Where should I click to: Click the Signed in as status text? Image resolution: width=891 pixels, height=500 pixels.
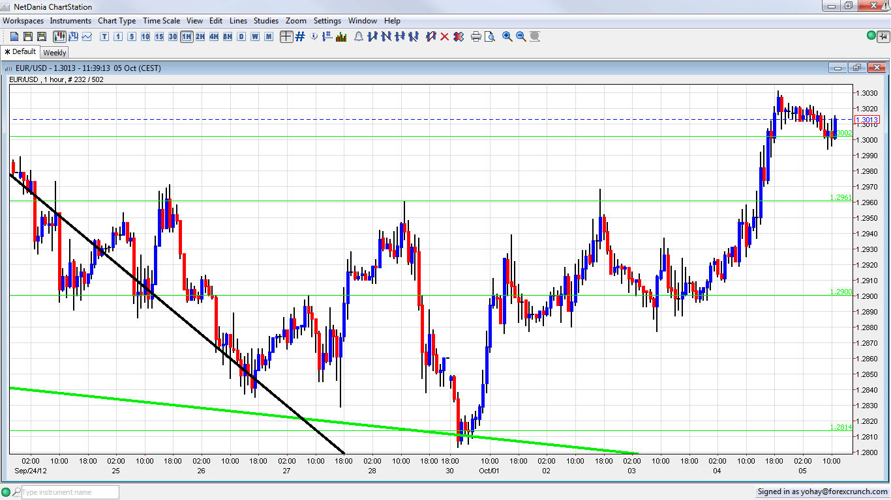click(x=821, y=492)
